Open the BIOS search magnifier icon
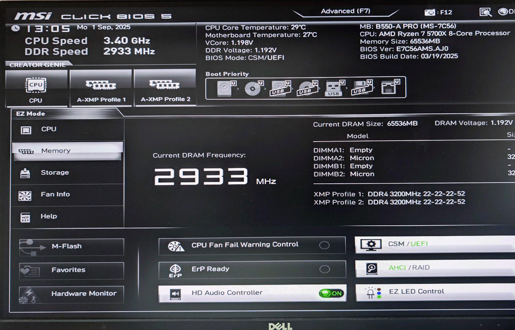This screenshot has width=515, height=330. pos(486,12)
